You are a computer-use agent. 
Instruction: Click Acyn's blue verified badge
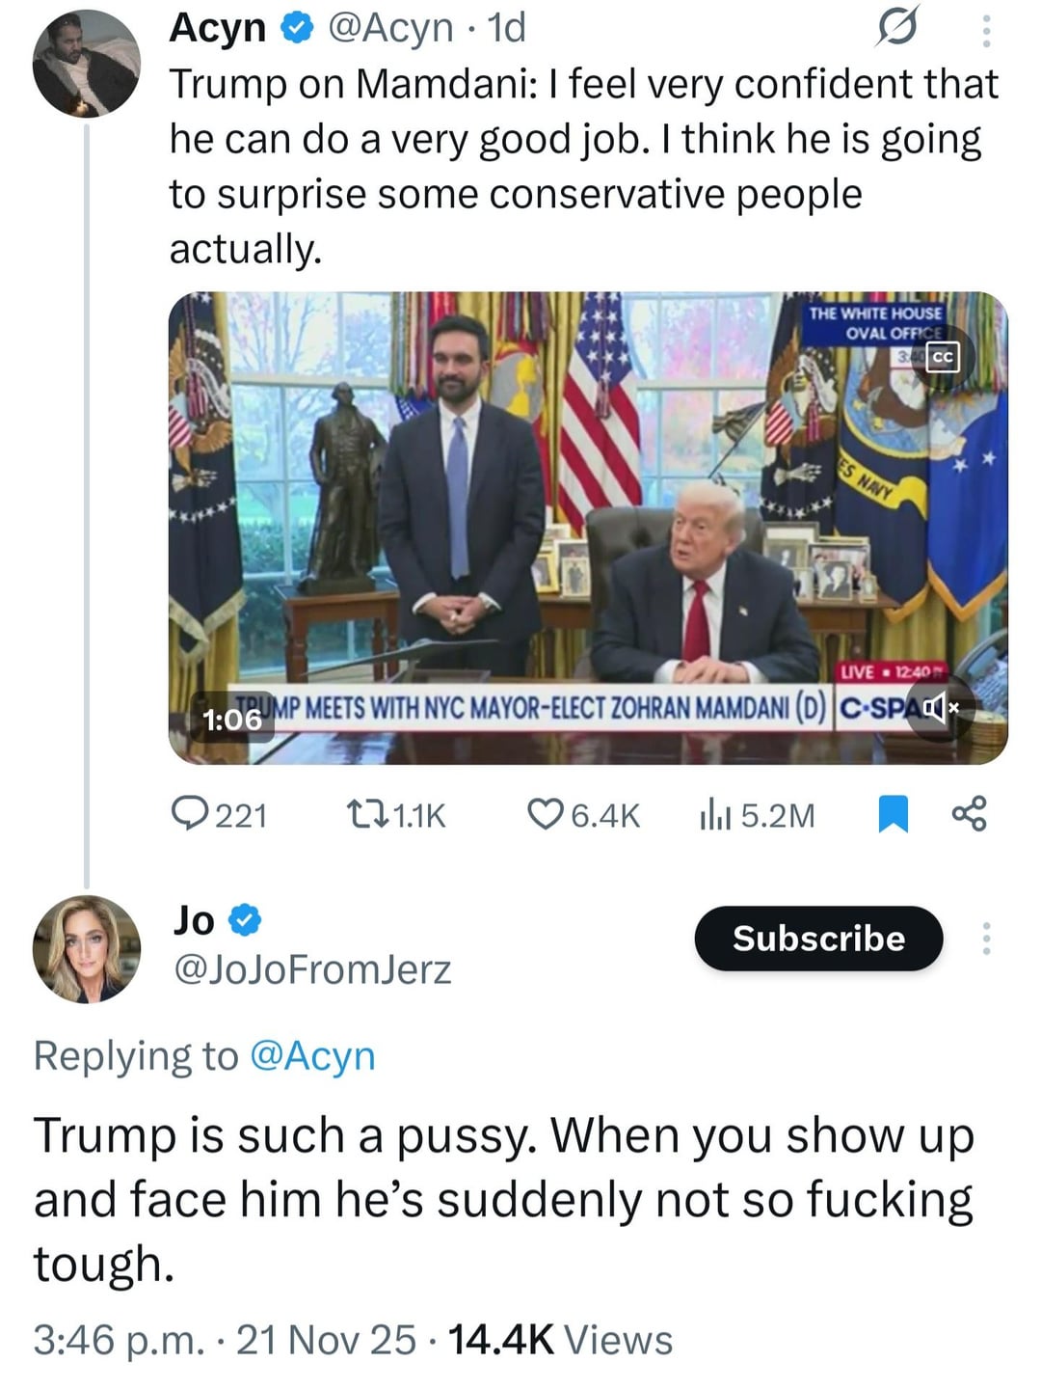296,30
